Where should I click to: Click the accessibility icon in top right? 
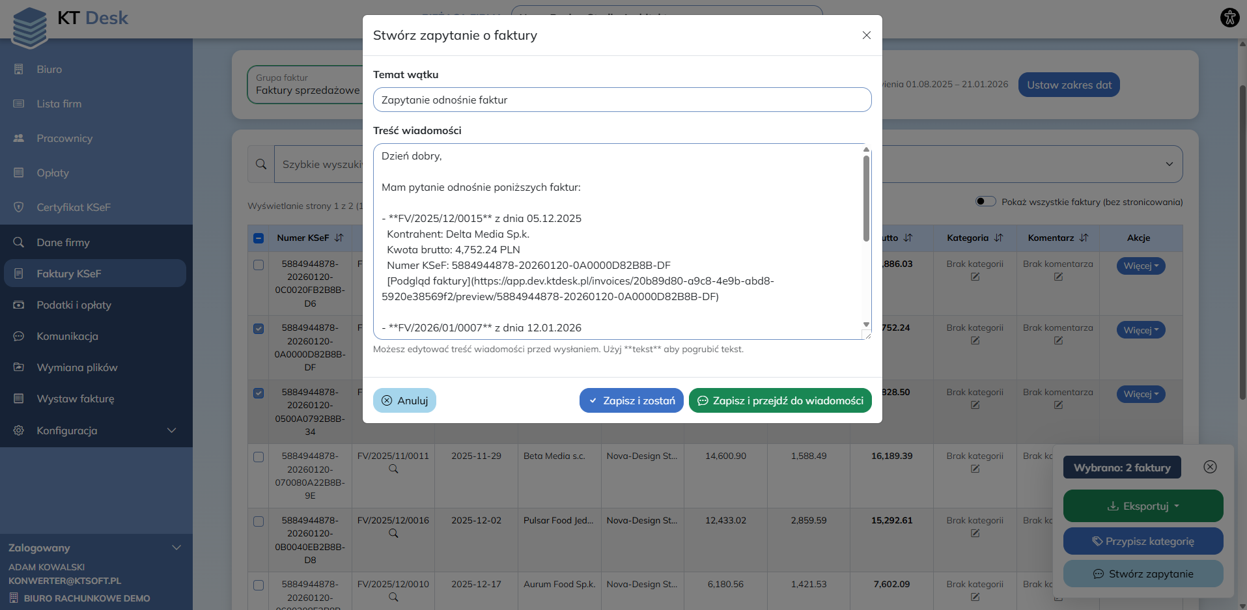[x=1229, y=18]
